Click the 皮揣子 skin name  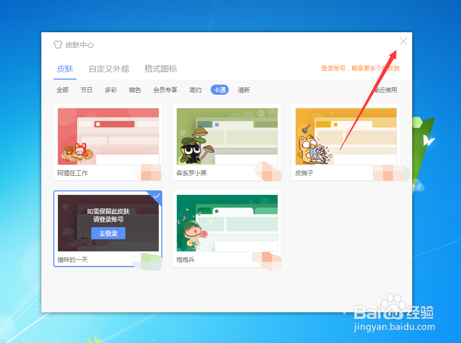304,173
